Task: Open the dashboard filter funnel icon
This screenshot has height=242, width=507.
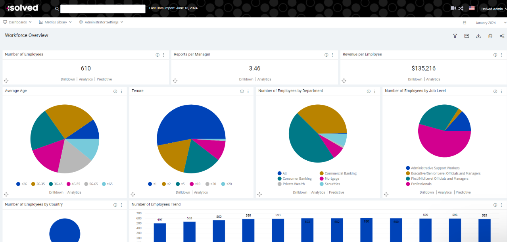Action: click(x=455, y=36)
